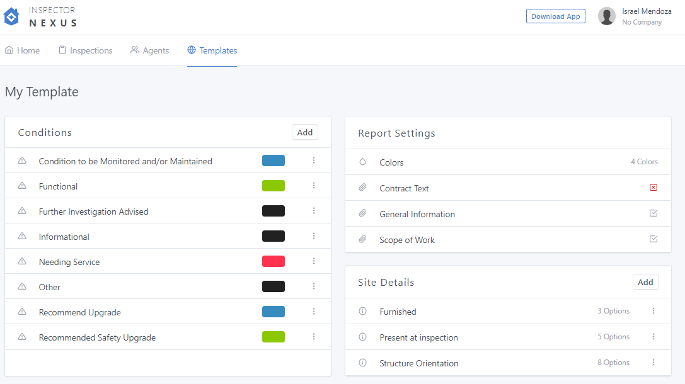
Task: Click the user profile avatar icon
Action: point(606,16)
